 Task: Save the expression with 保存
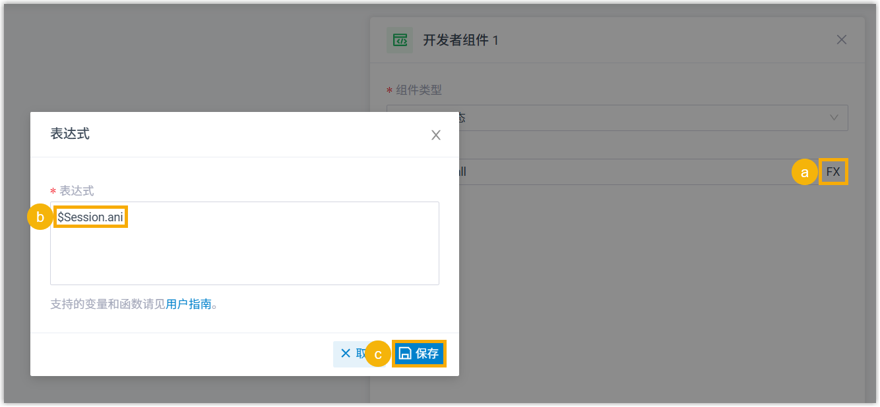(420, 354)
